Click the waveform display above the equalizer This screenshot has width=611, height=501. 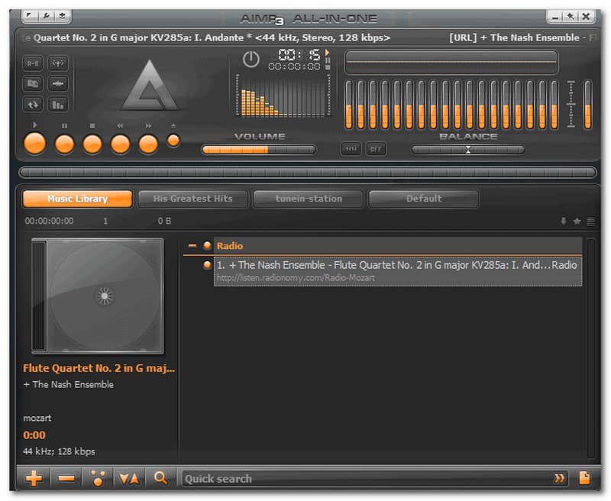tap(451, 63)
